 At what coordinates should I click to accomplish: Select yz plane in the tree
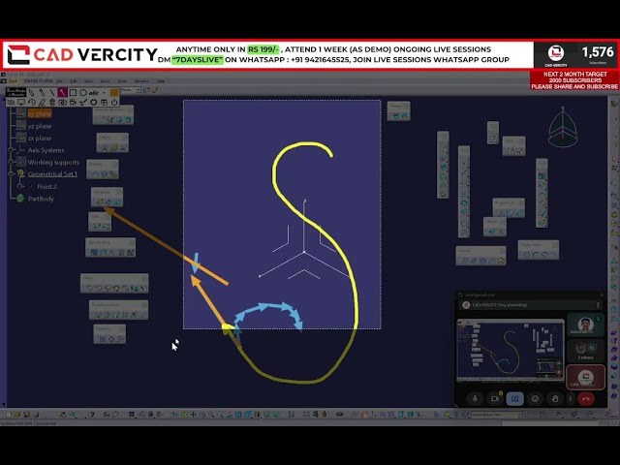(x=40, y=126)
